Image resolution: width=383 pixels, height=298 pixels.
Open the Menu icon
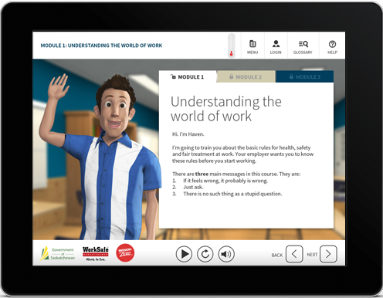(253, 44)
